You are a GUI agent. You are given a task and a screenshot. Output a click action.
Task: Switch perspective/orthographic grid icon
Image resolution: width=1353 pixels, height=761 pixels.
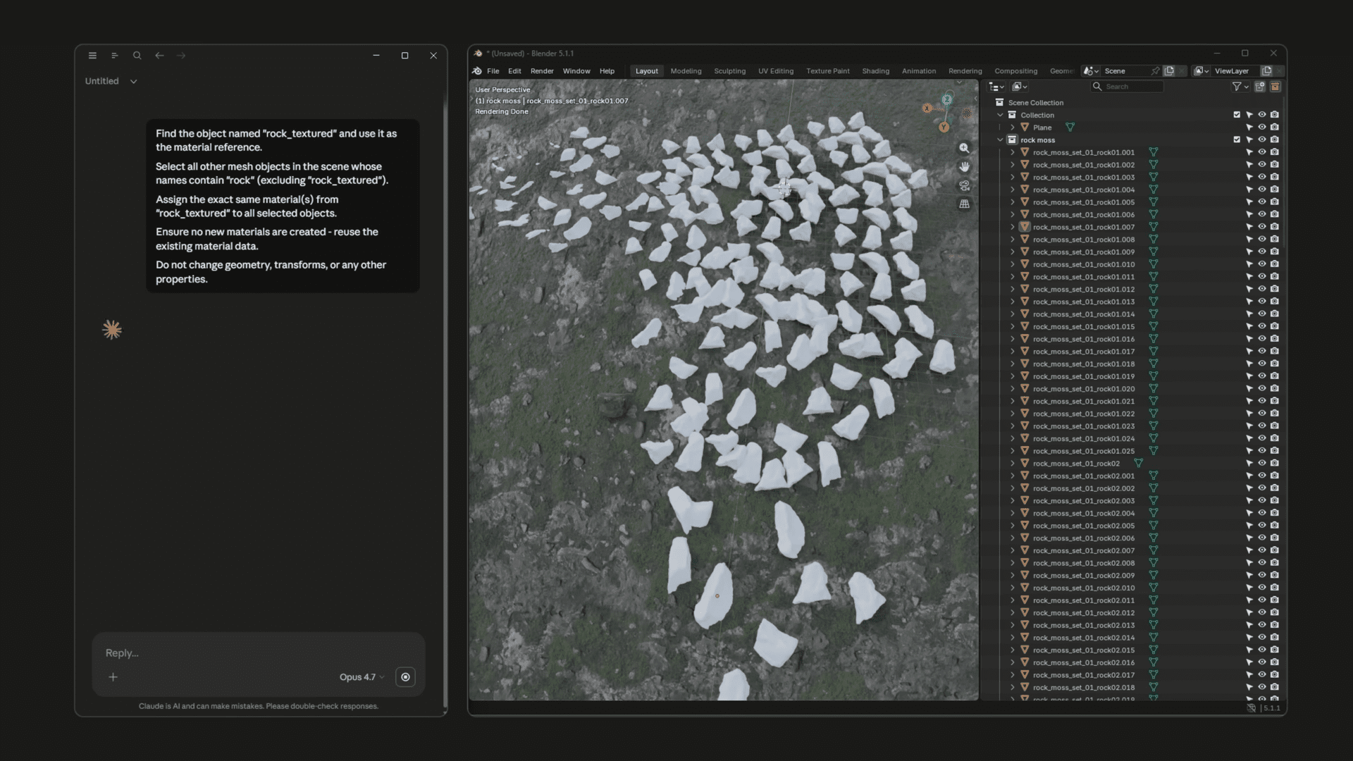[x=964, y=204]
